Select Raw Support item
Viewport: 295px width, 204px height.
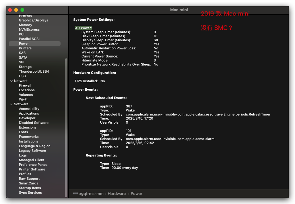(29, 179)
